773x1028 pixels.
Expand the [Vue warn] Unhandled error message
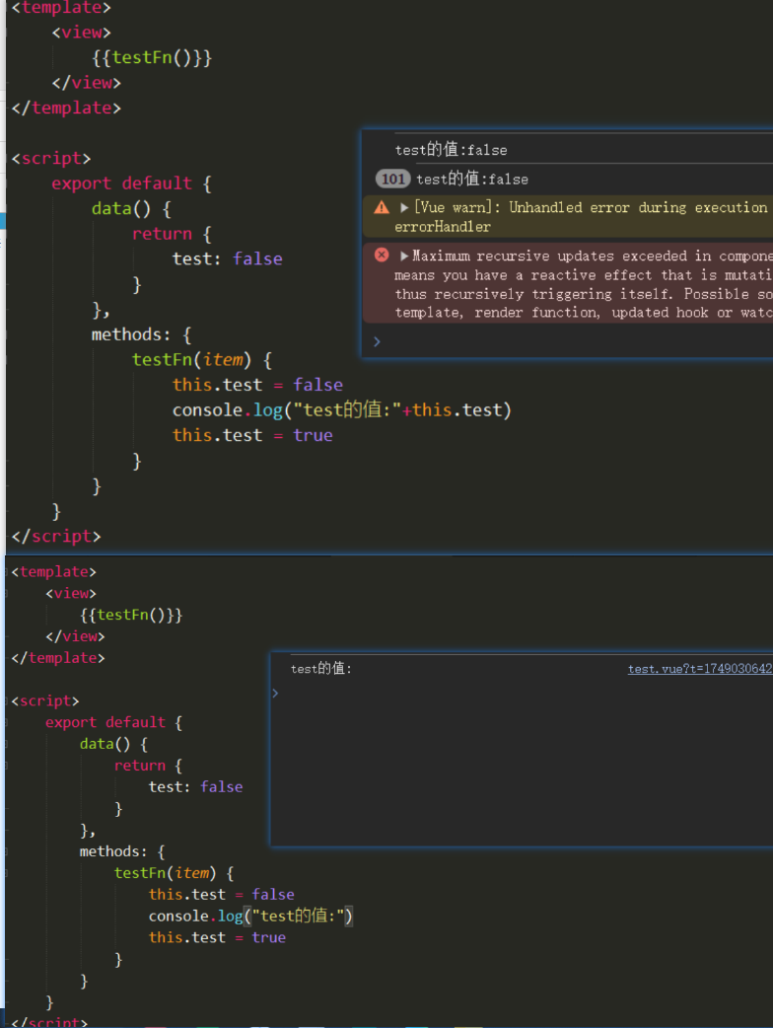point(404,208)
